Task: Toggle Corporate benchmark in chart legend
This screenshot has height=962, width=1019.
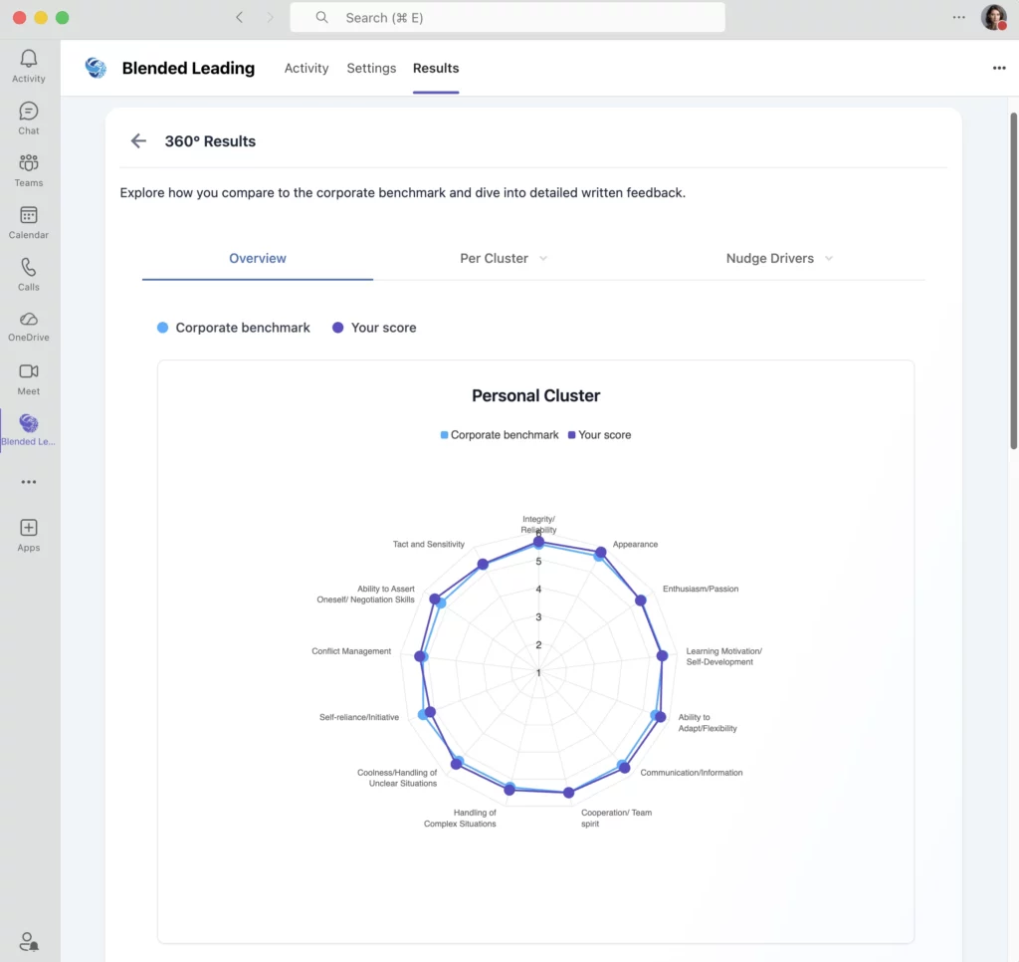Action: pos(498,435)
